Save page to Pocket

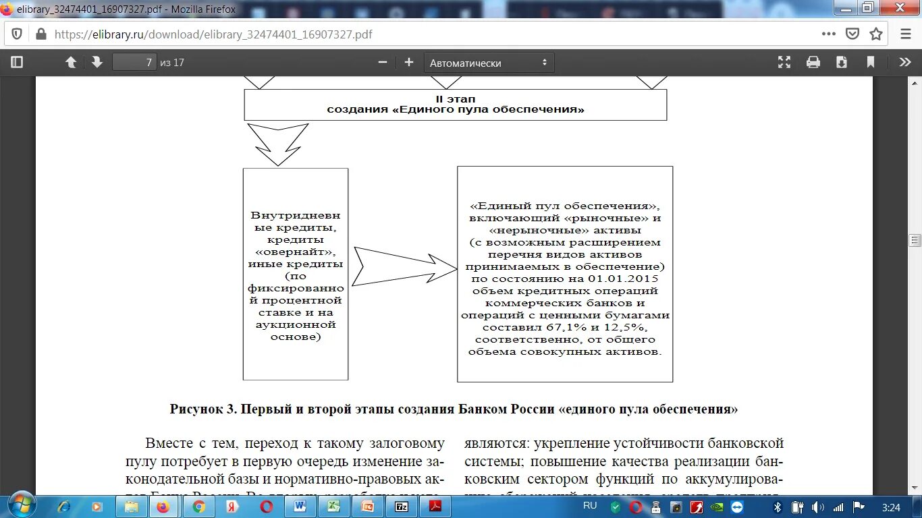[853, 34]
